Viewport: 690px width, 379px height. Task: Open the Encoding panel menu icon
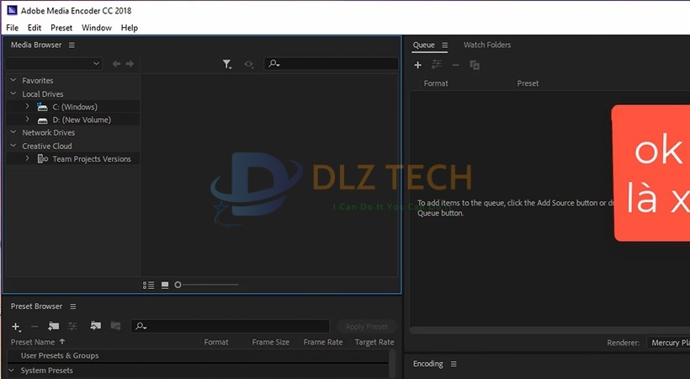[x=454, y=364]
